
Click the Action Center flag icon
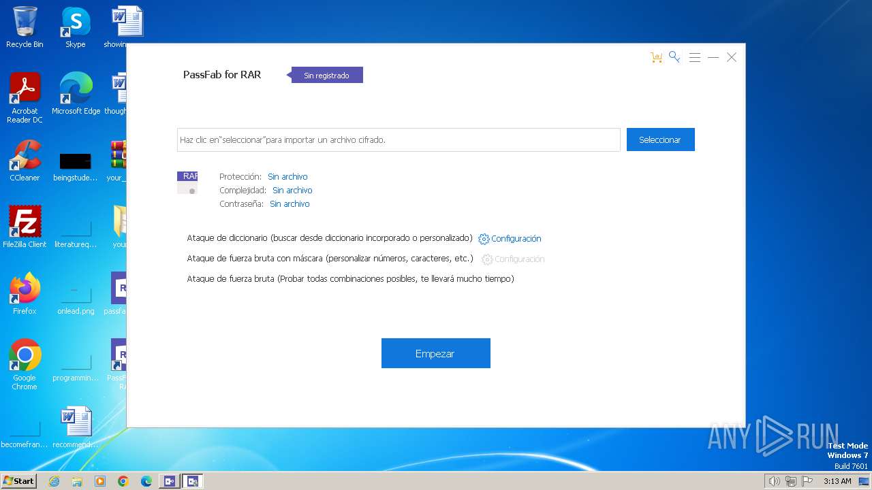point(807,481)
